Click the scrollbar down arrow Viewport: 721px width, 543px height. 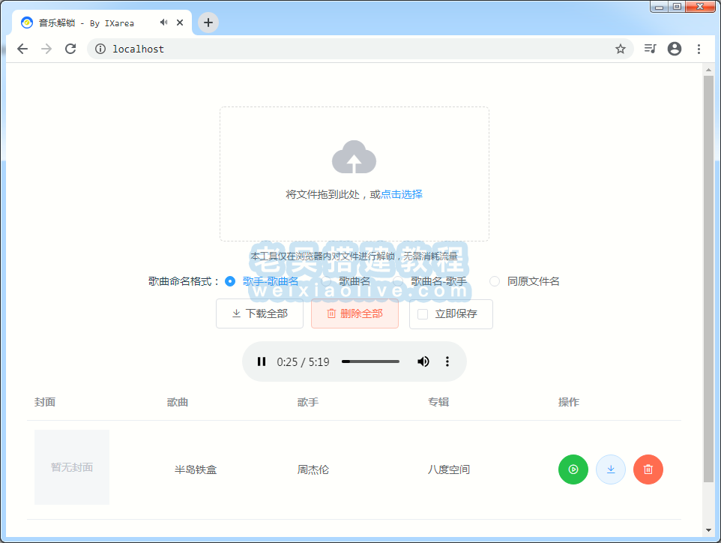pos(708,530)
